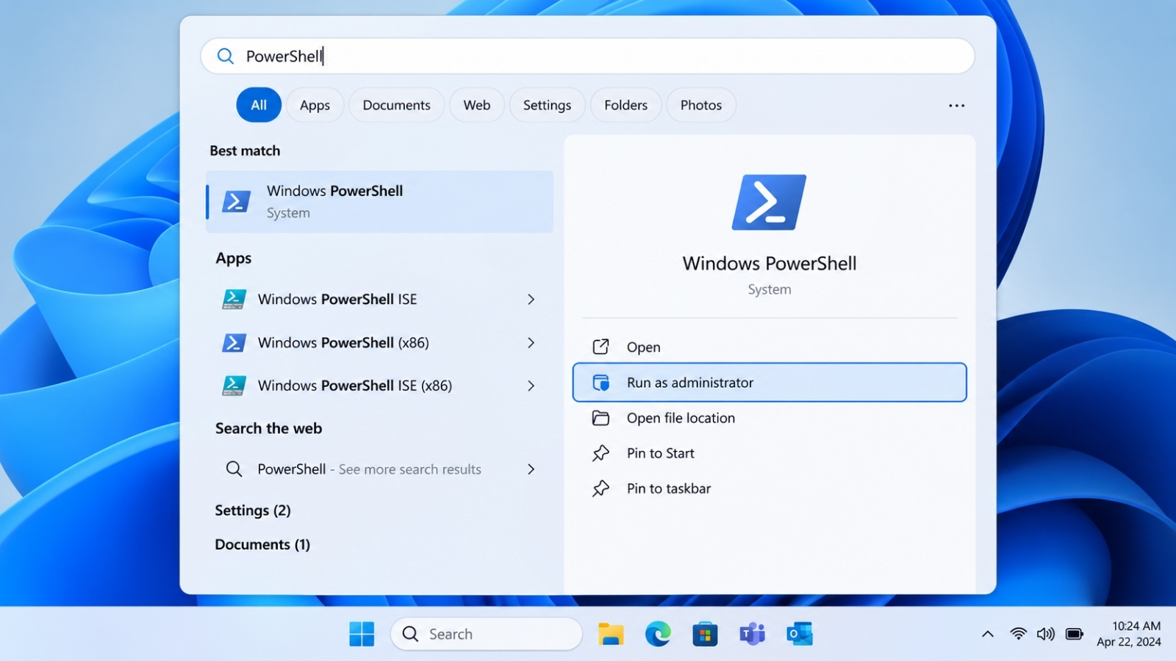Viewport: 1176px width, 661px height.
Task: Choose Open in the preview pane
Action: (770, 347)
